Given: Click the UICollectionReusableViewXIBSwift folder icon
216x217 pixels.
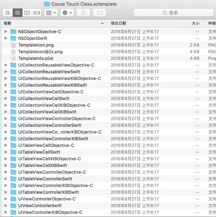Looking at the screenshot, I should 13,85.
